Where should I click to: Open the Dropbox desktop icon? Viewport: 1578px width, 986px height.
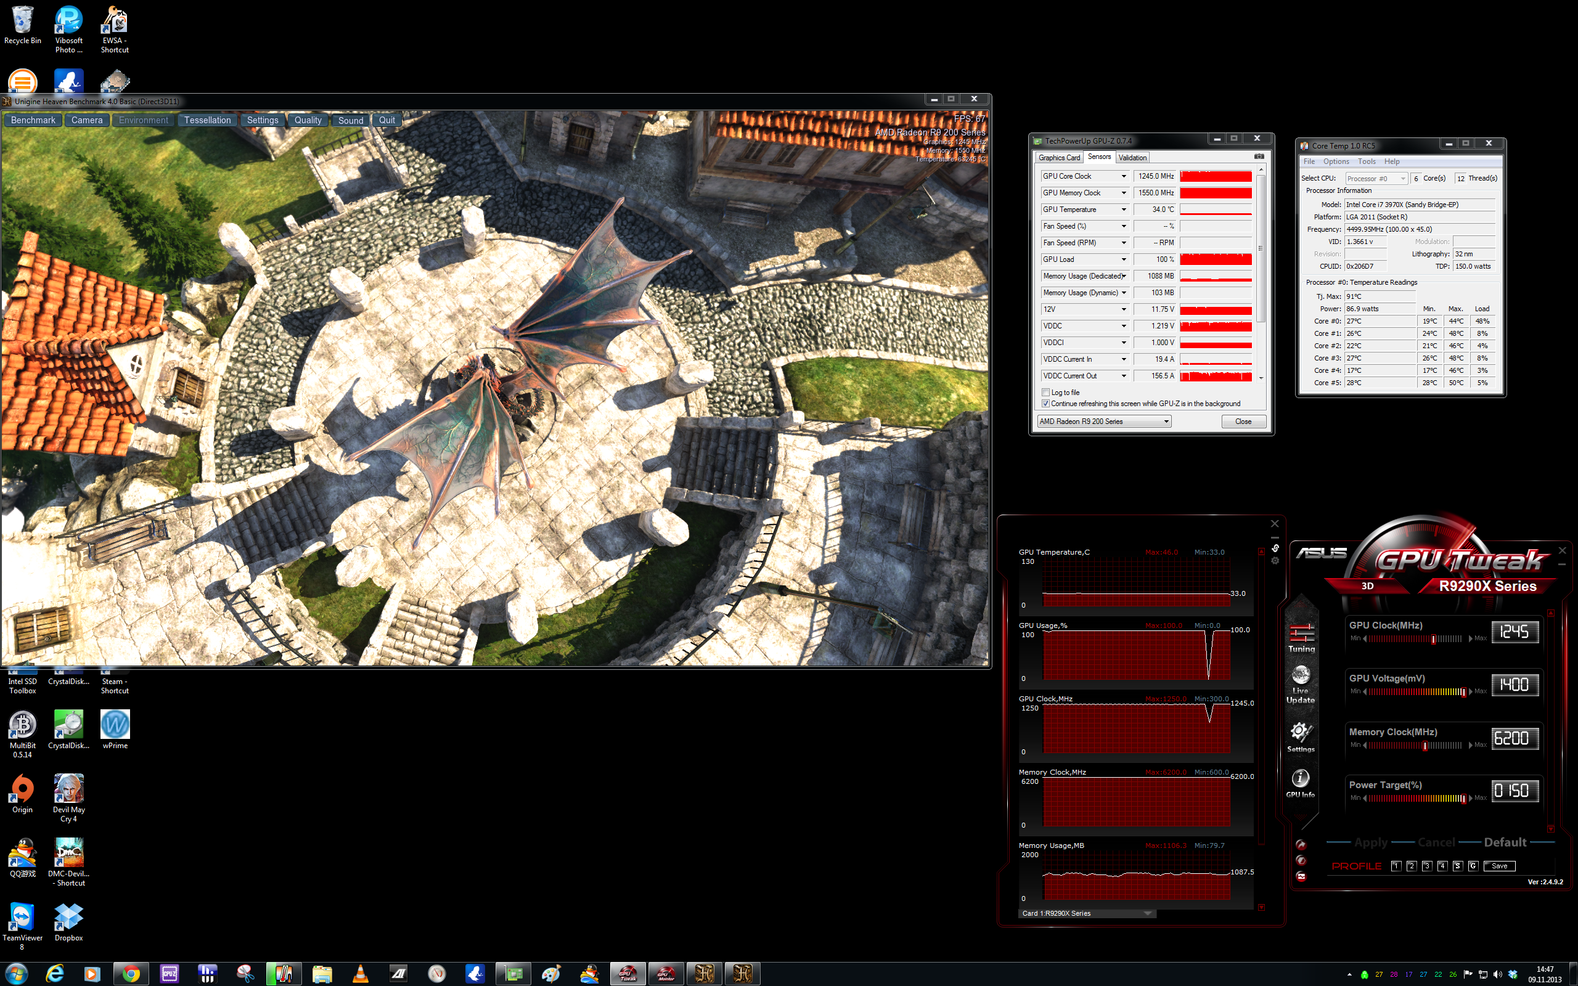(68, 922)
